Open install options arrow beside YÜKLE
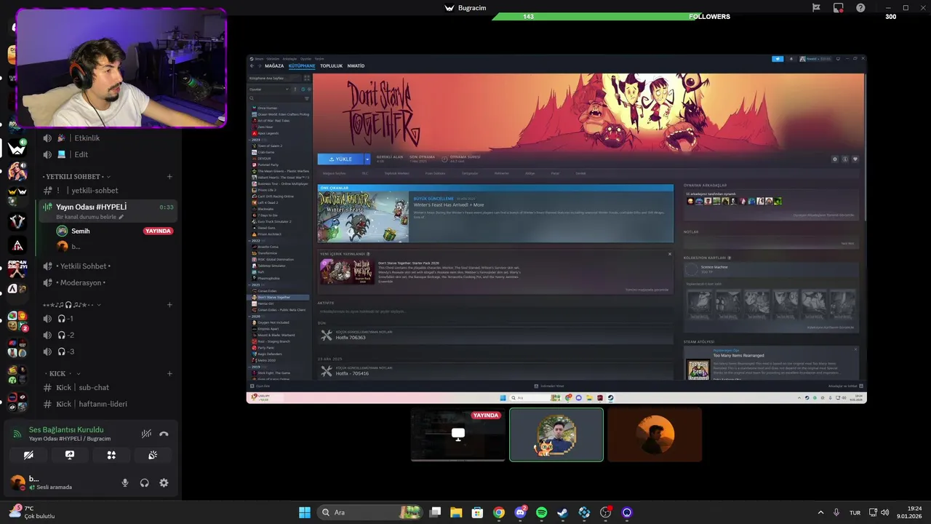Image resolution: width=931 pixels, height=524 pixels. click(367, 159)
